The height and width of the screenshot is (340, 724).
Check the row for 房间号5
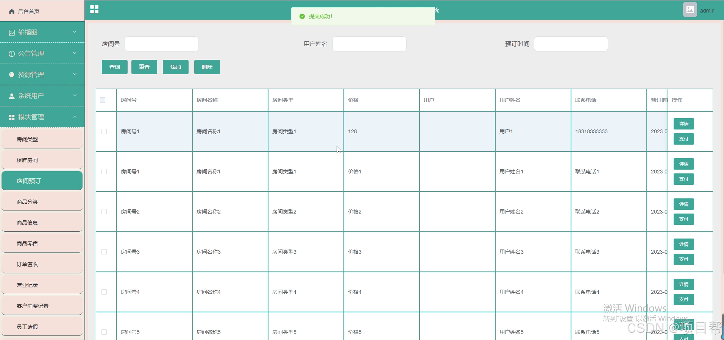(x=104, y=332)
